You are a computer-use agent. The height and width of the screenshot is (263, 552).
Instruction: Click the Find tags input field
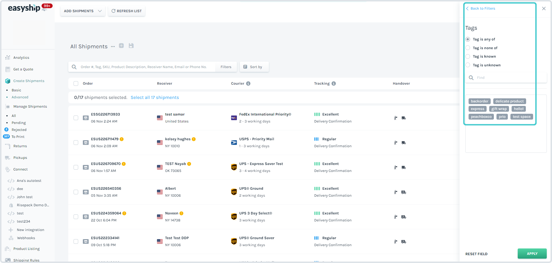pos(506,78)
